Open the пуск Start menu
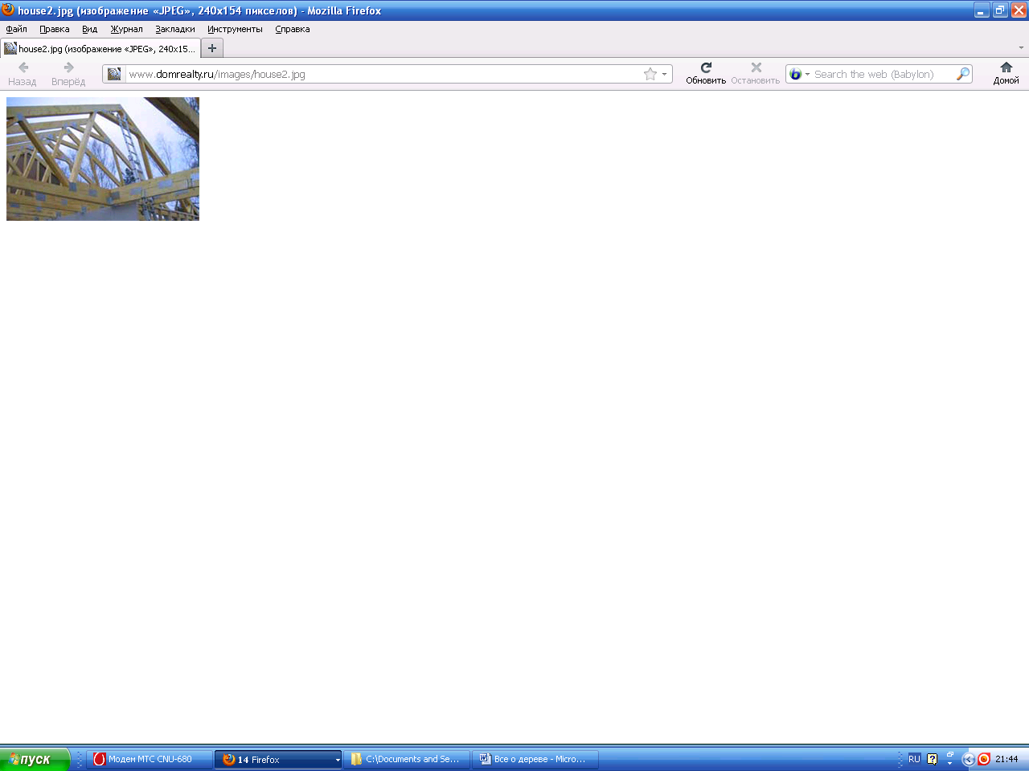This screenshot has width=1029, height=771. click(x=35, y=759)
